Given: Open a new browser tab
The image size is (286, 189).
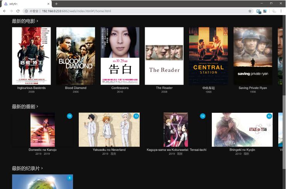Looking at the screenshot, I should [56, 3].
